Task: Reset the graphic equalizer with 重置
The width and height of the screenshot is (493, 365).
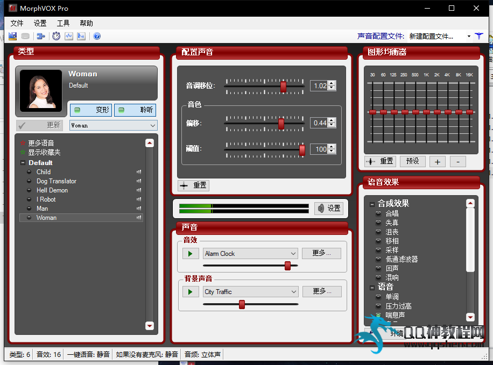Action: point(380,161)
